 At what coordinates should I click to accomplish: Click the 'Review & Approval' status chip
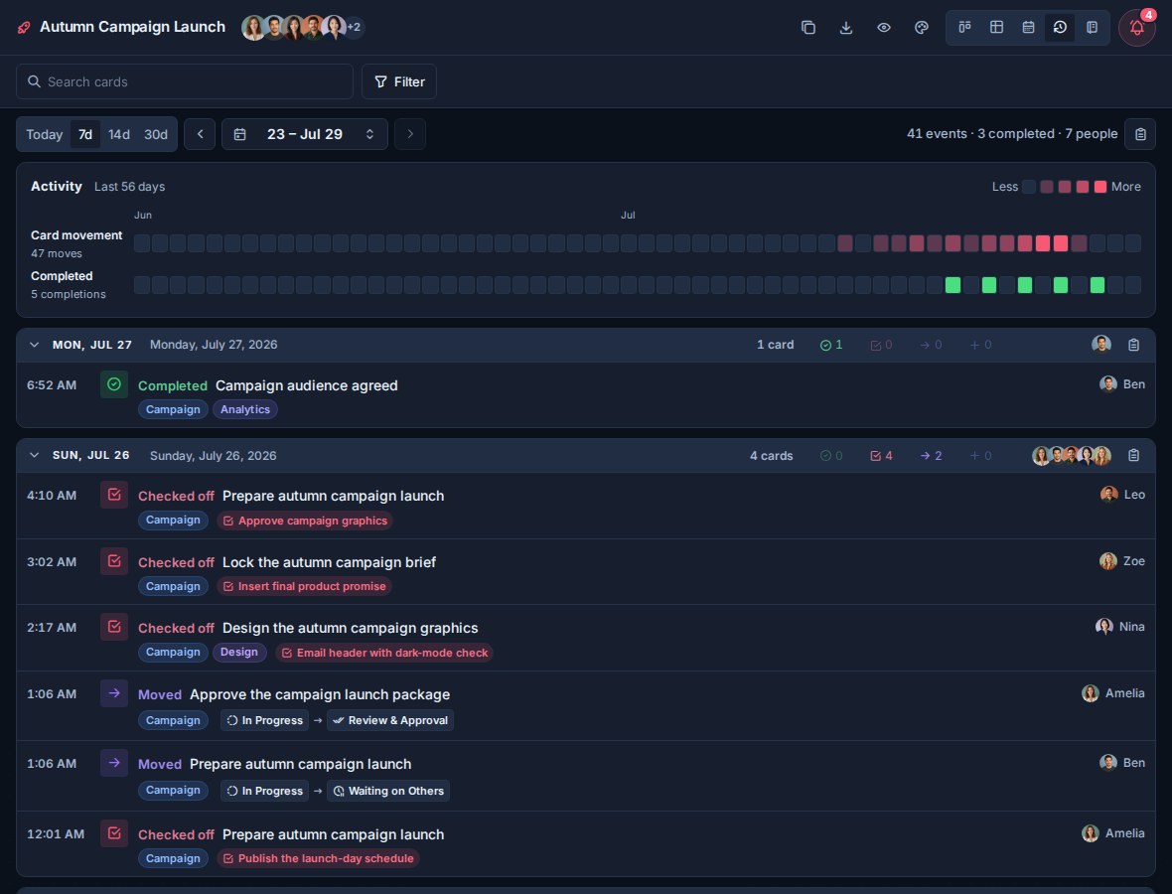point(390,720)
